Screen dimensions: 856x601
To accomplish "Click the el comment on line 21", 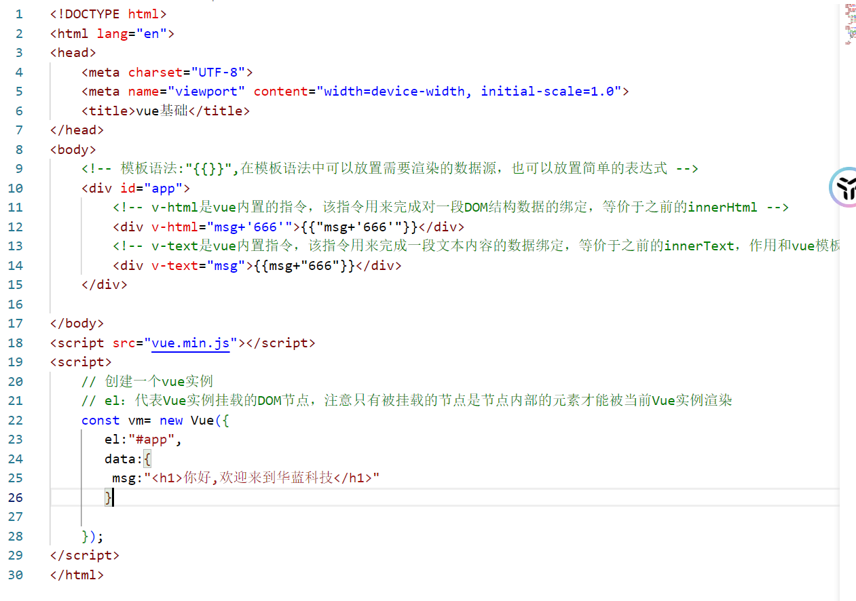I will pos(407,400).
